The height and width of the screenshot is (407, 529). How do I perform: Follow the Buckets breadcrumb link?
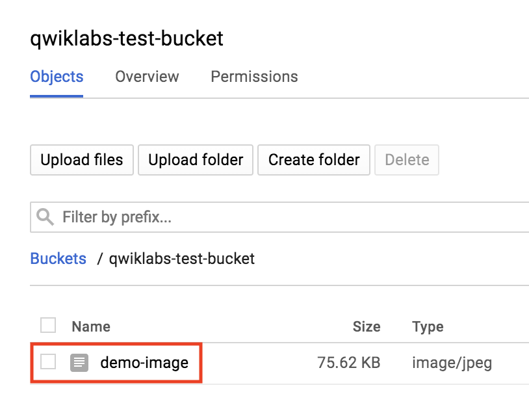click(x=58, y=259)
